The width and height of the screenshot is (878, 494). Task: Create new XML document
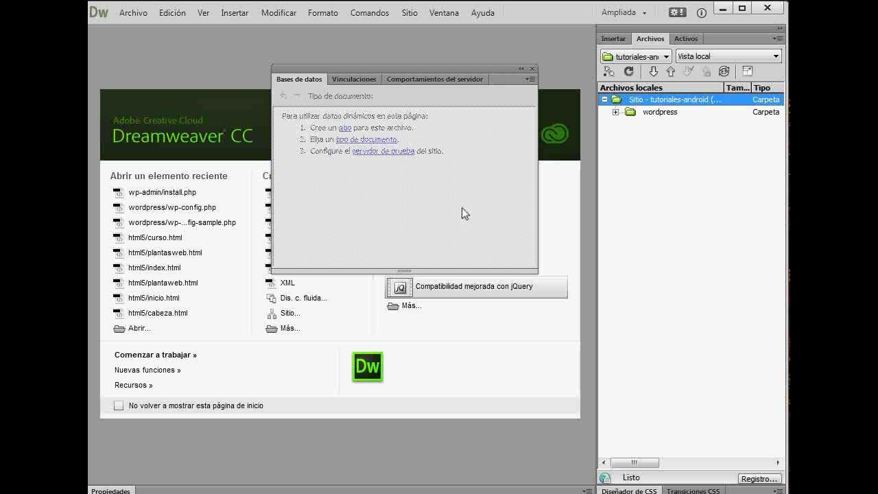[x=287, y=283]
